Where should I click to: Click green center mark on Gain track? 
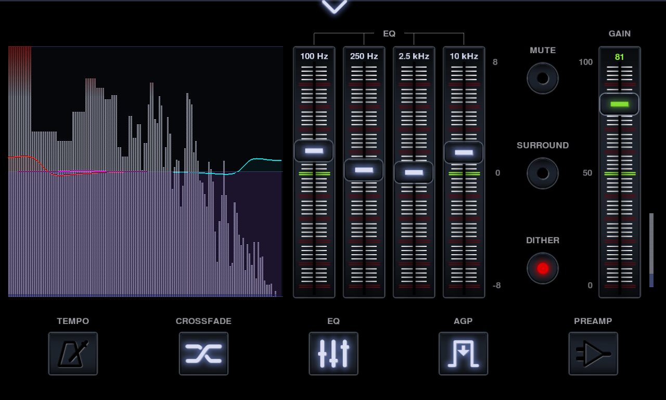point(620,173)
